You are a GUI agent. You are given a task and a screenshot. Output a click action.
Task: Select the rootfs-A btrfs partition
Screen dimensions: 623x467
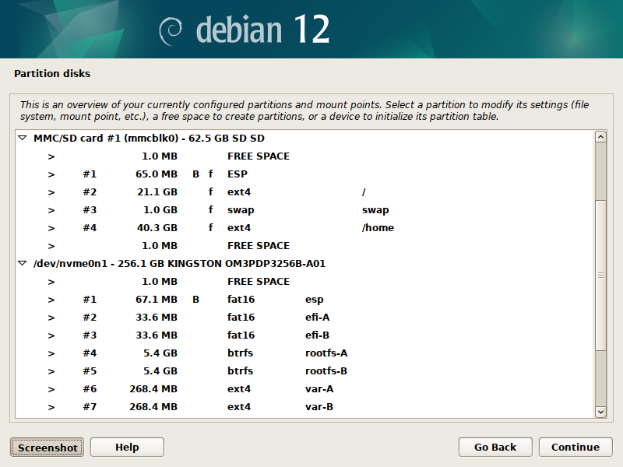click(x=304, y=353)
